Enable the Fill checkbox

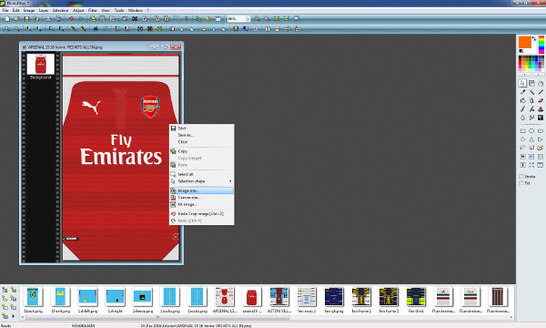[x=521, y=183]
